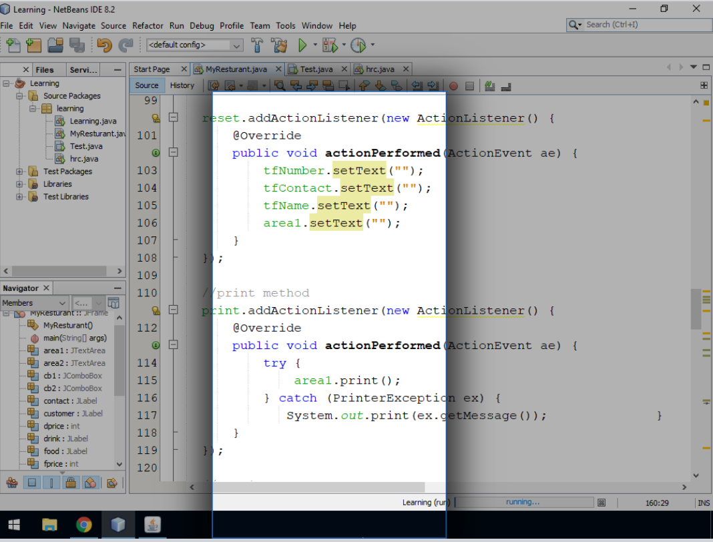Create a new file
713x542 pixels.
[12, 45]
